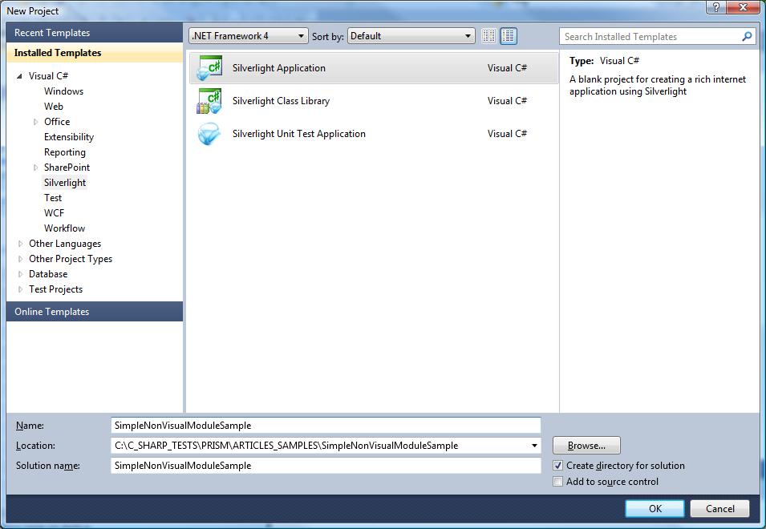Click the Silverlight Class Library template icon
This screenshot has width=766, height=529.
[209, 101]
